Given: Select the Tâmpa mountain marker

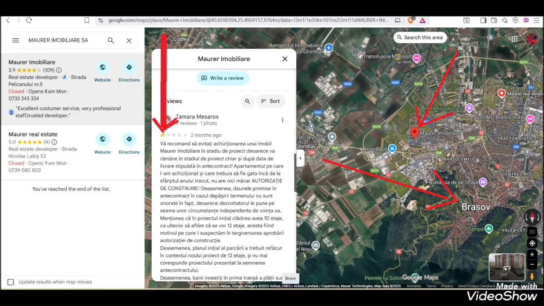Looking at the screenshot, I should pyautogui.click(x=489, y=229).
